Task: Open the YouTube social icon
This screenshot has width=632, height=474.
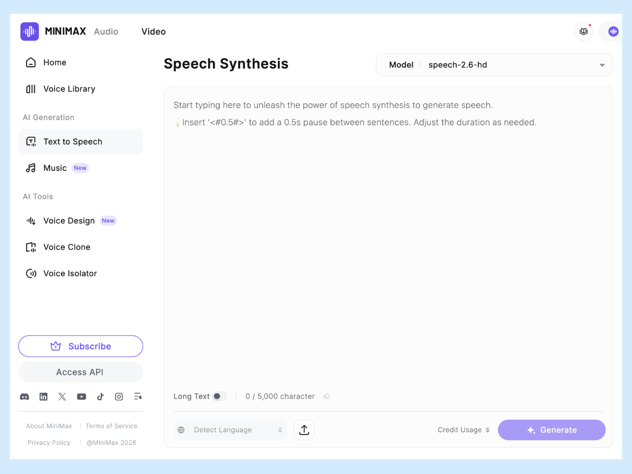Action: click(x=82, y=397)
